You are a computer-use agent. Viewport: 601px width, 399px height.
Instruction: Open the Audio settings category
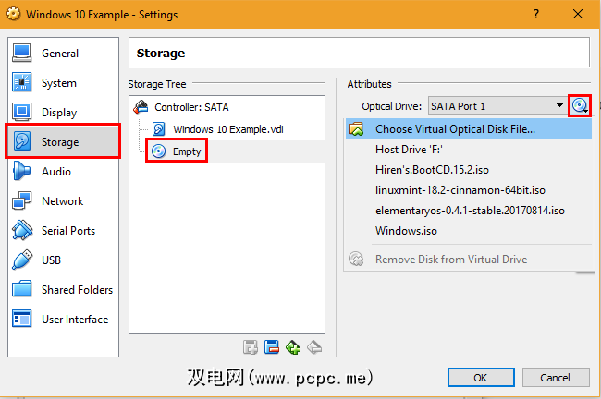click(x=56, y=172)
